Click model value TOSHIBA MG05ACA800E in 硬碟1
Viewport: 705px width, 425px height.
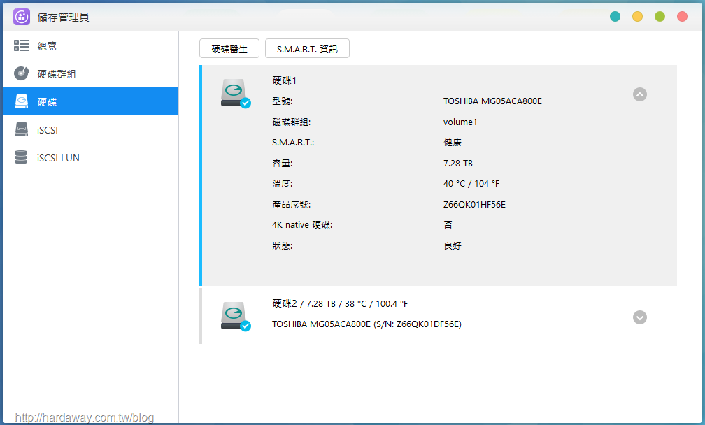492,101
